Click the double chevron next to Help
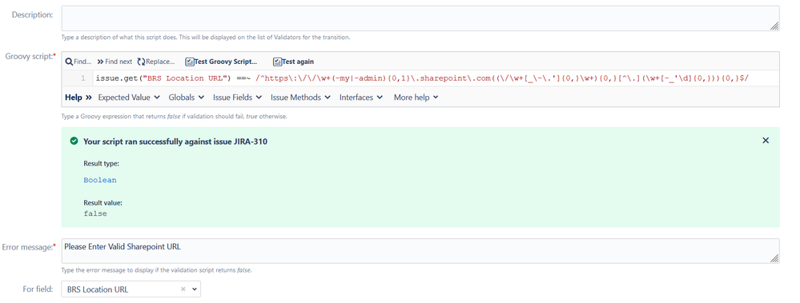 pos(89,98)
